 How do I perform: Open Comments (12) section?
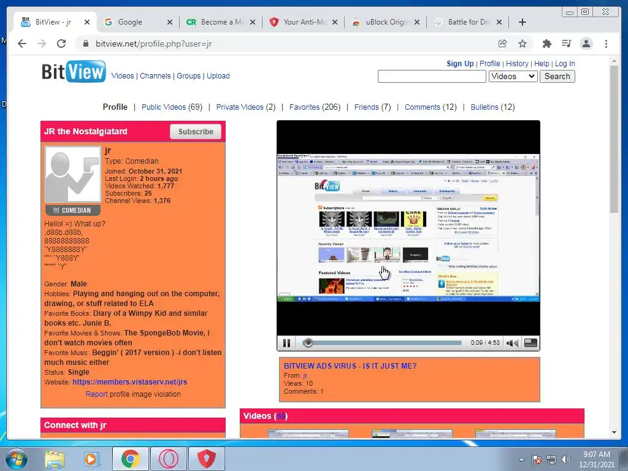pyautogui.click(x=431, y=107)
